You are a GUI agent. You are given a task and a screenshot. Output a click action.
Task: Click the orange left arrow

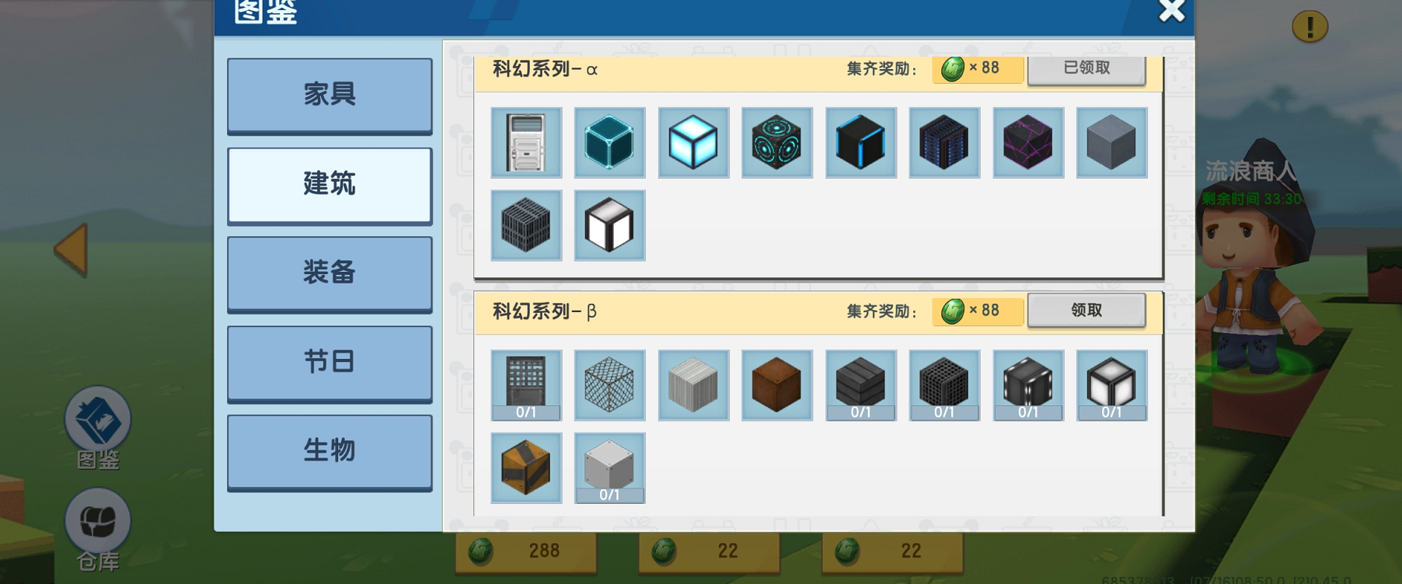71,249
